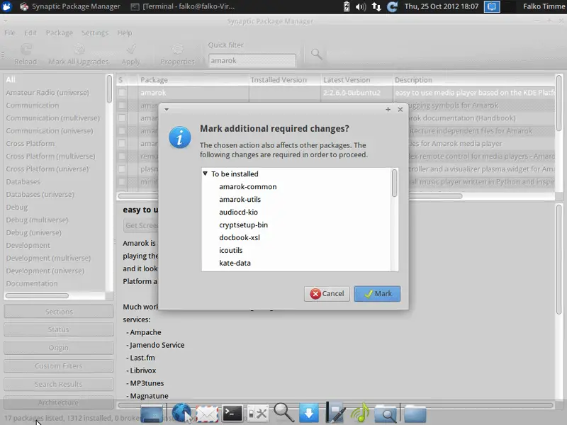This screenshot has width=567, height=425.
Task: Toggle the status checkbox for the amarok package row
Action: point(122,93)
